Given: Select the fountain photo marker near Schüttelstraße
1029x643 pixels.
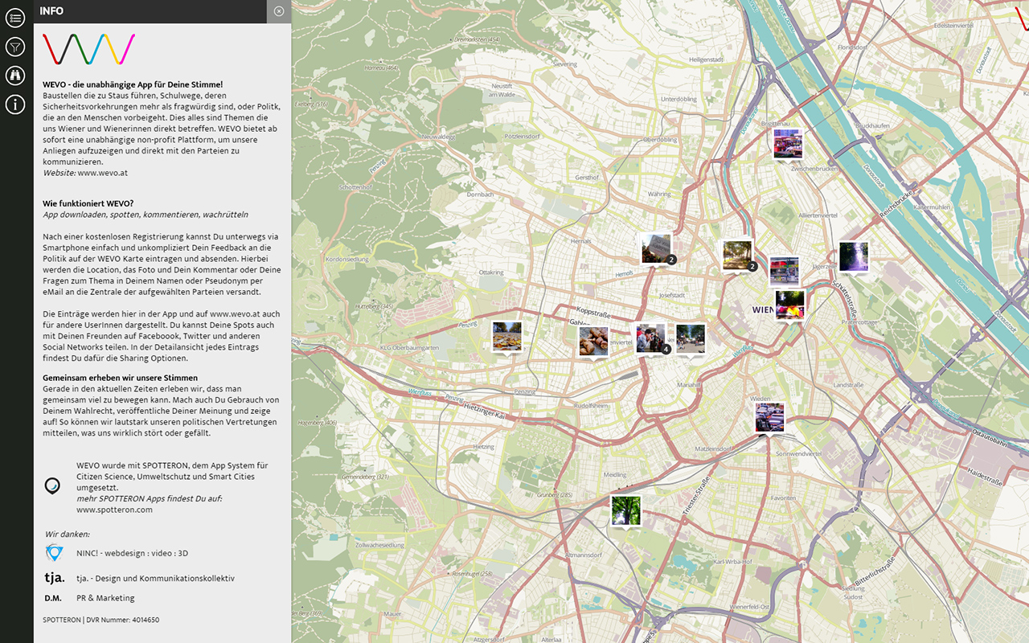Looking at the screenshot, I should [x=853, y=256].
